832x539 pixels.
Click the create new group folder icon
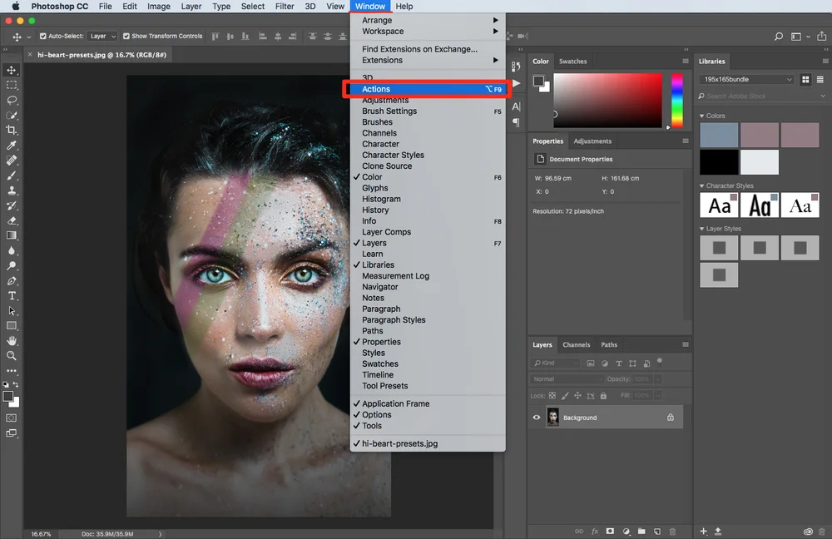coord(641,531)
